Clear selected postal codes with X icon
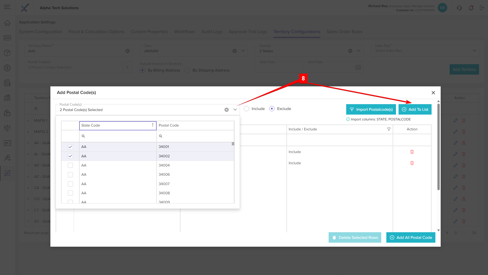488x275 pixels. 226,110
